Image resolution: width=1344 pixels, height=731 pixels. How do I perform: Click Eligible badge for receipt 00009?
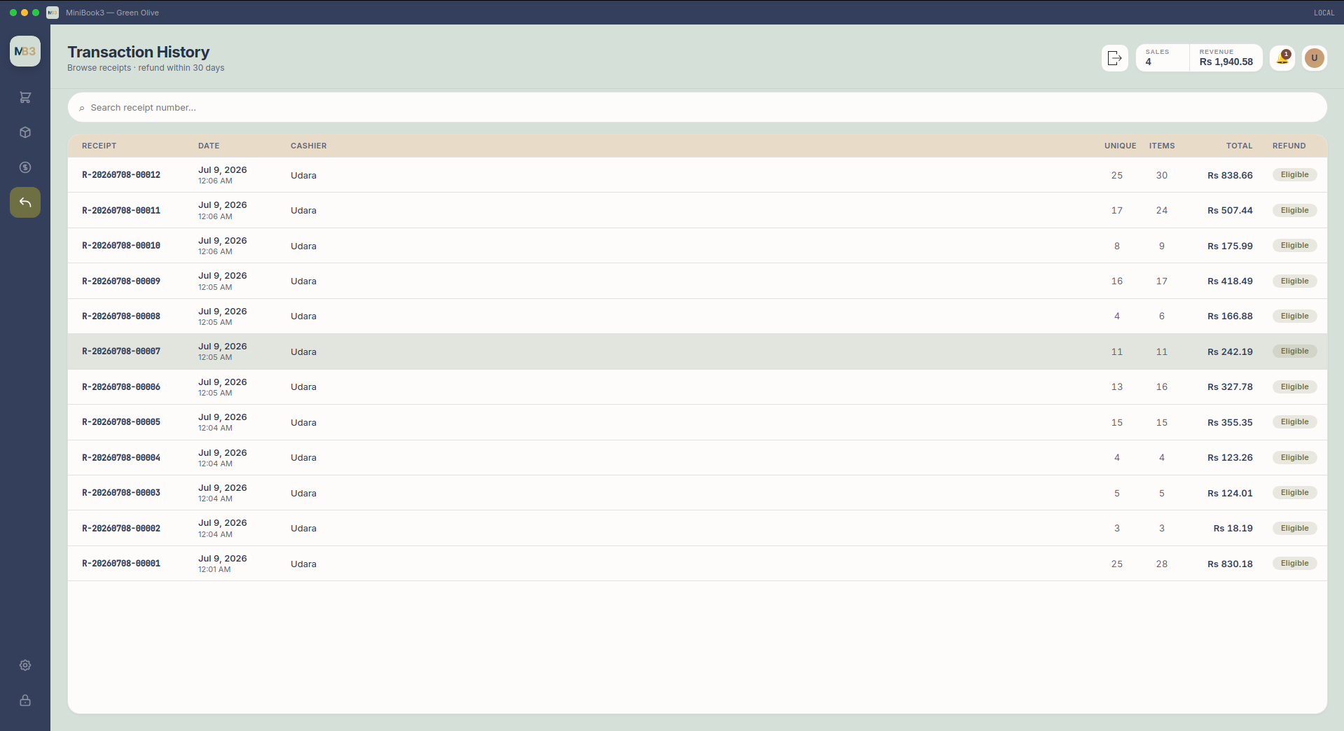coord(1294,281)
